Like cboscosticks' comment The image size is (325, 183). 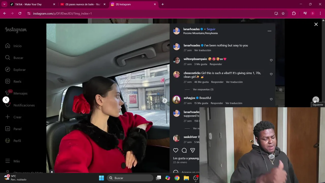pyautogui.click(x=271, y=74)
